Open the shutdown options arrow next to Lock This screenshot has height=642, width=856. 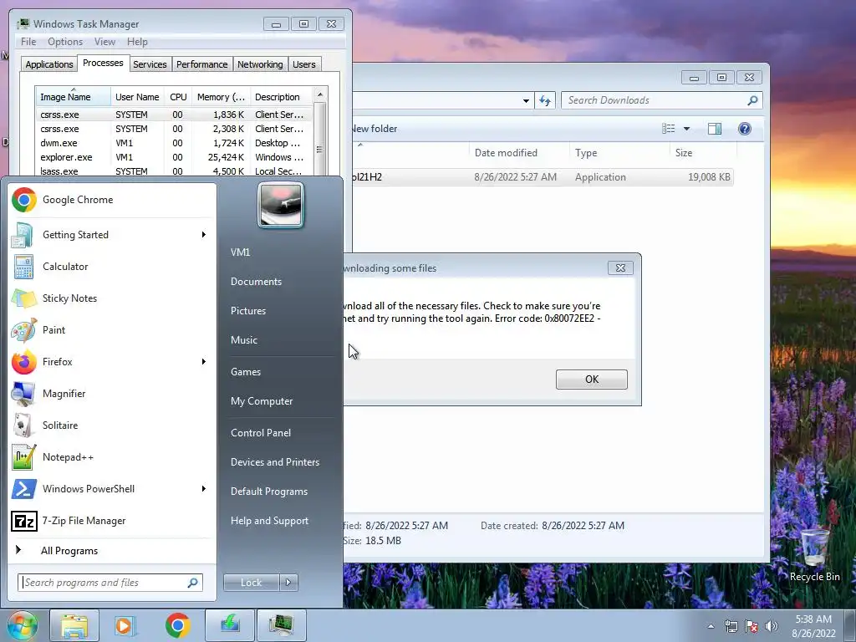[x=288, y=583]
